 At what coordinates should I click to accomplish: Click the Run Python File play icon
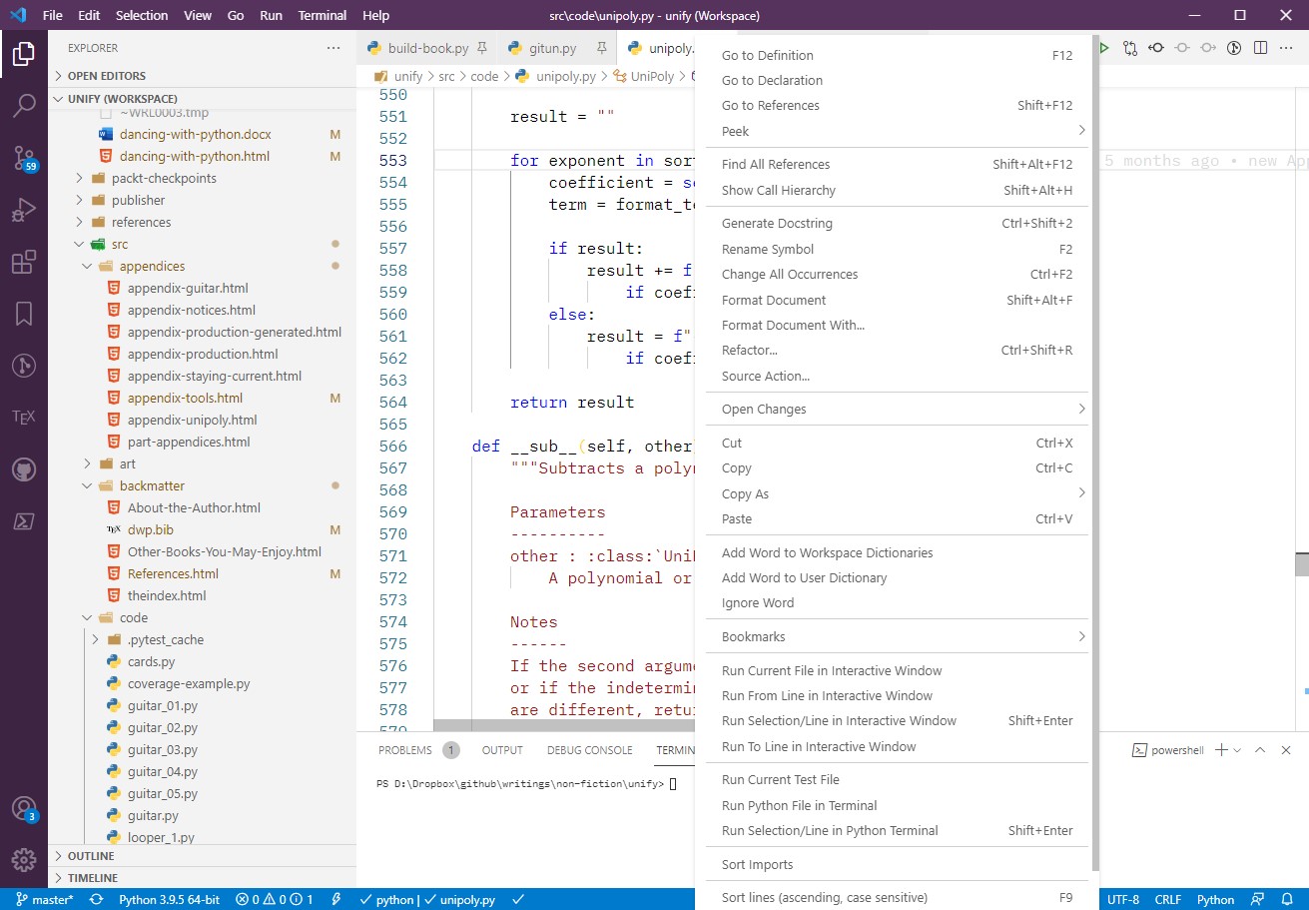coord(1103,48)
